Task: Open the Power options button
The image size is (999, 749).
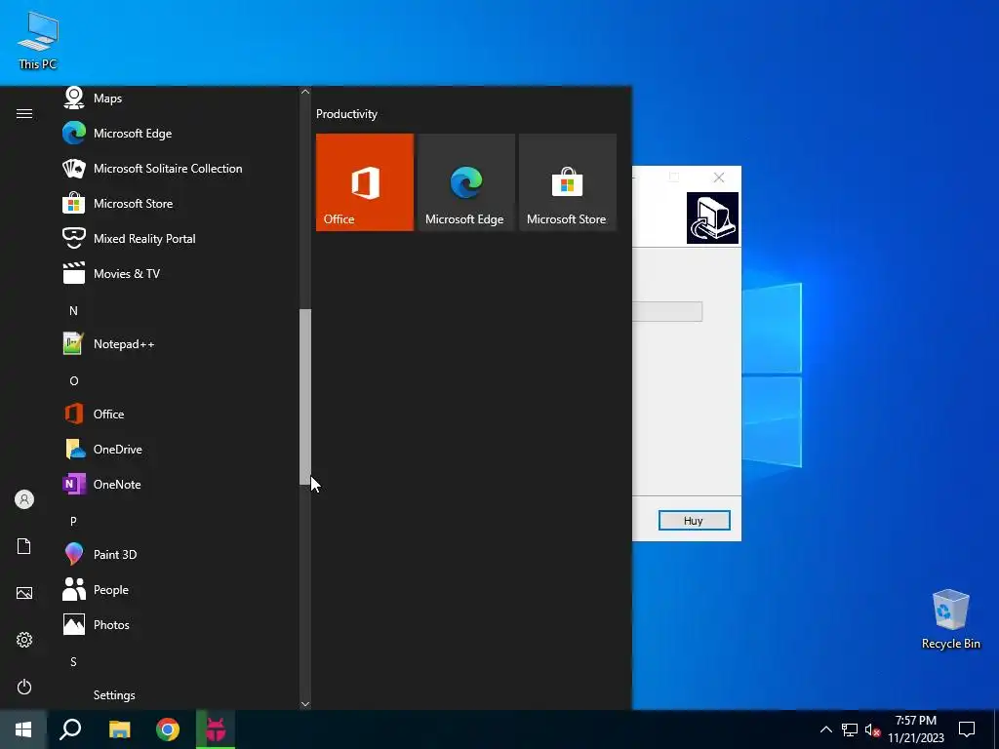Action: click(24, 687)
